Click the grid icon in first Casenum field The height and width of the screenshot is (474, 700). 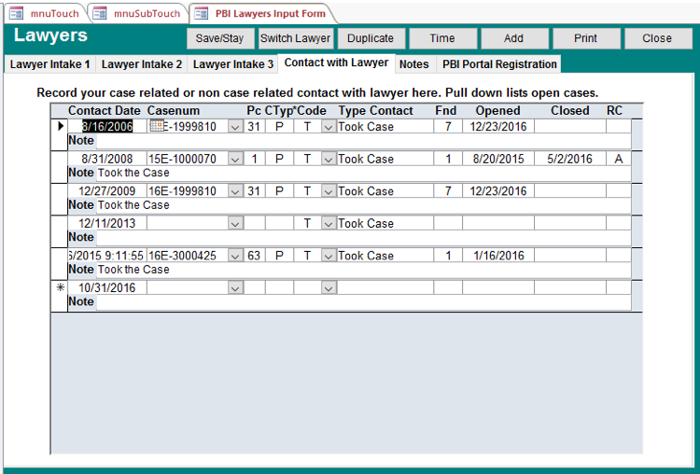[157, 127]
